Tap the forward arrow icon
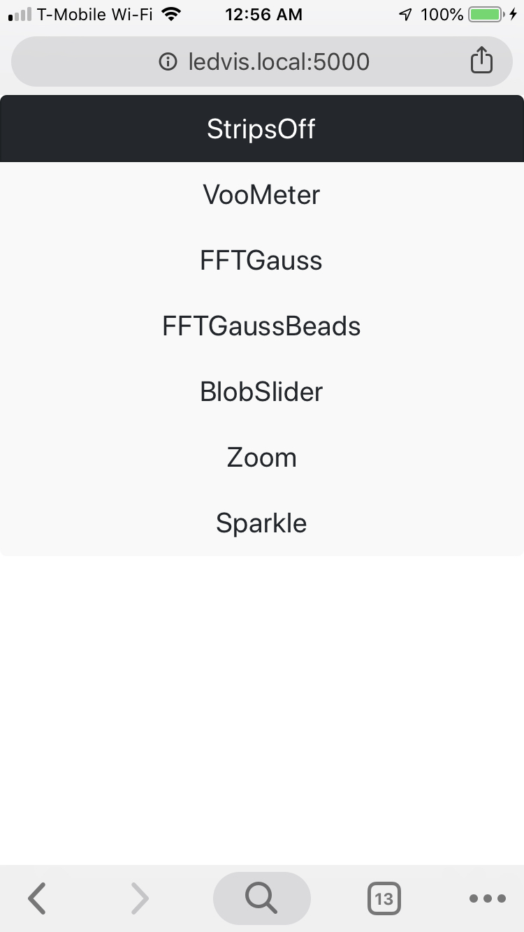 pyautogui.click(x=140, y=898)
